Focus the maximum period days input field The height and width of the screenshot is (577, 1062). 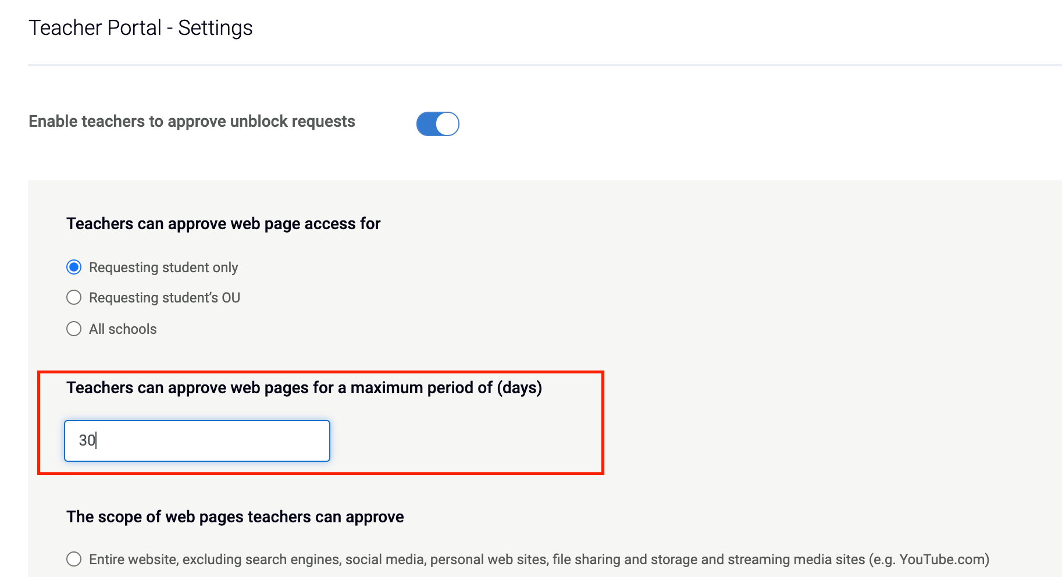click(x=197, y=441)
